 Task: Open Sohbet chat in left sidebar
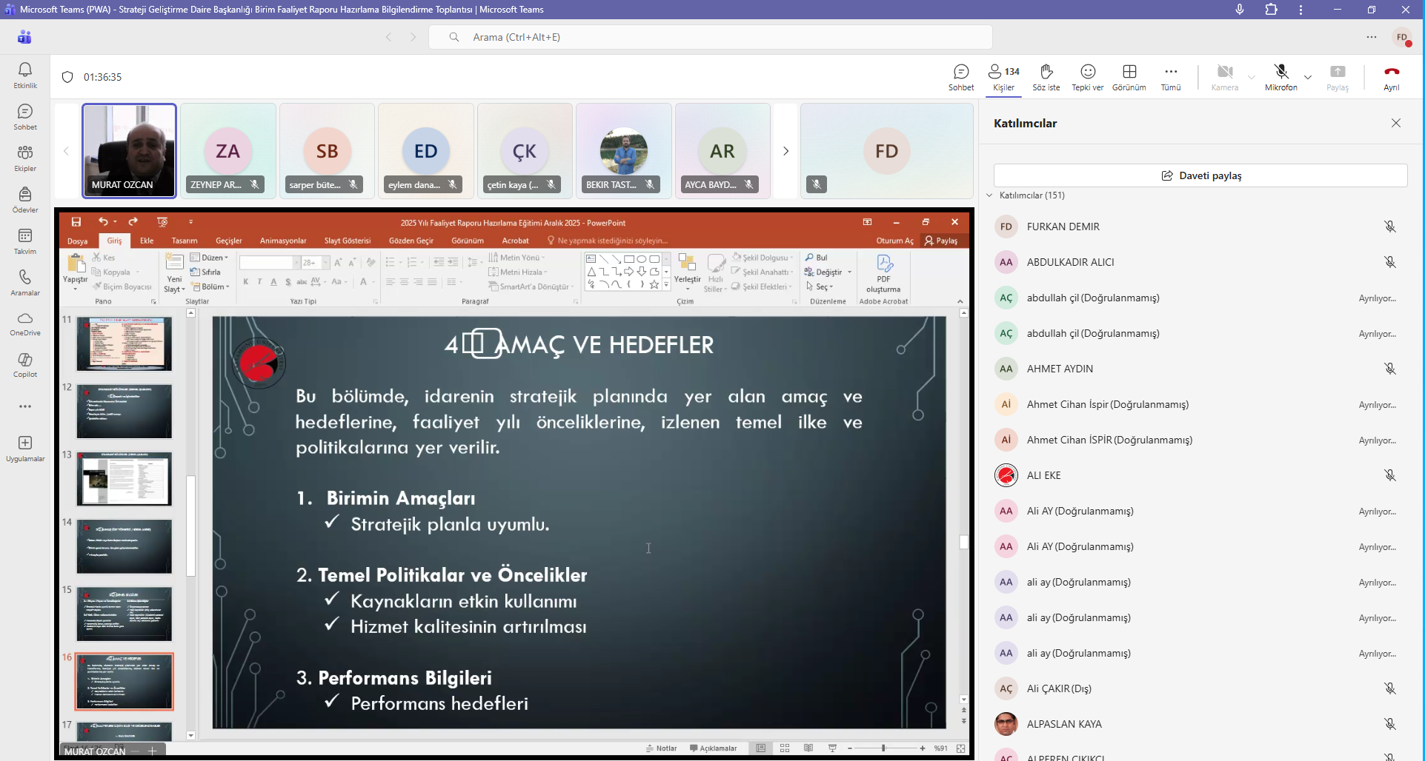coord(25,117)
